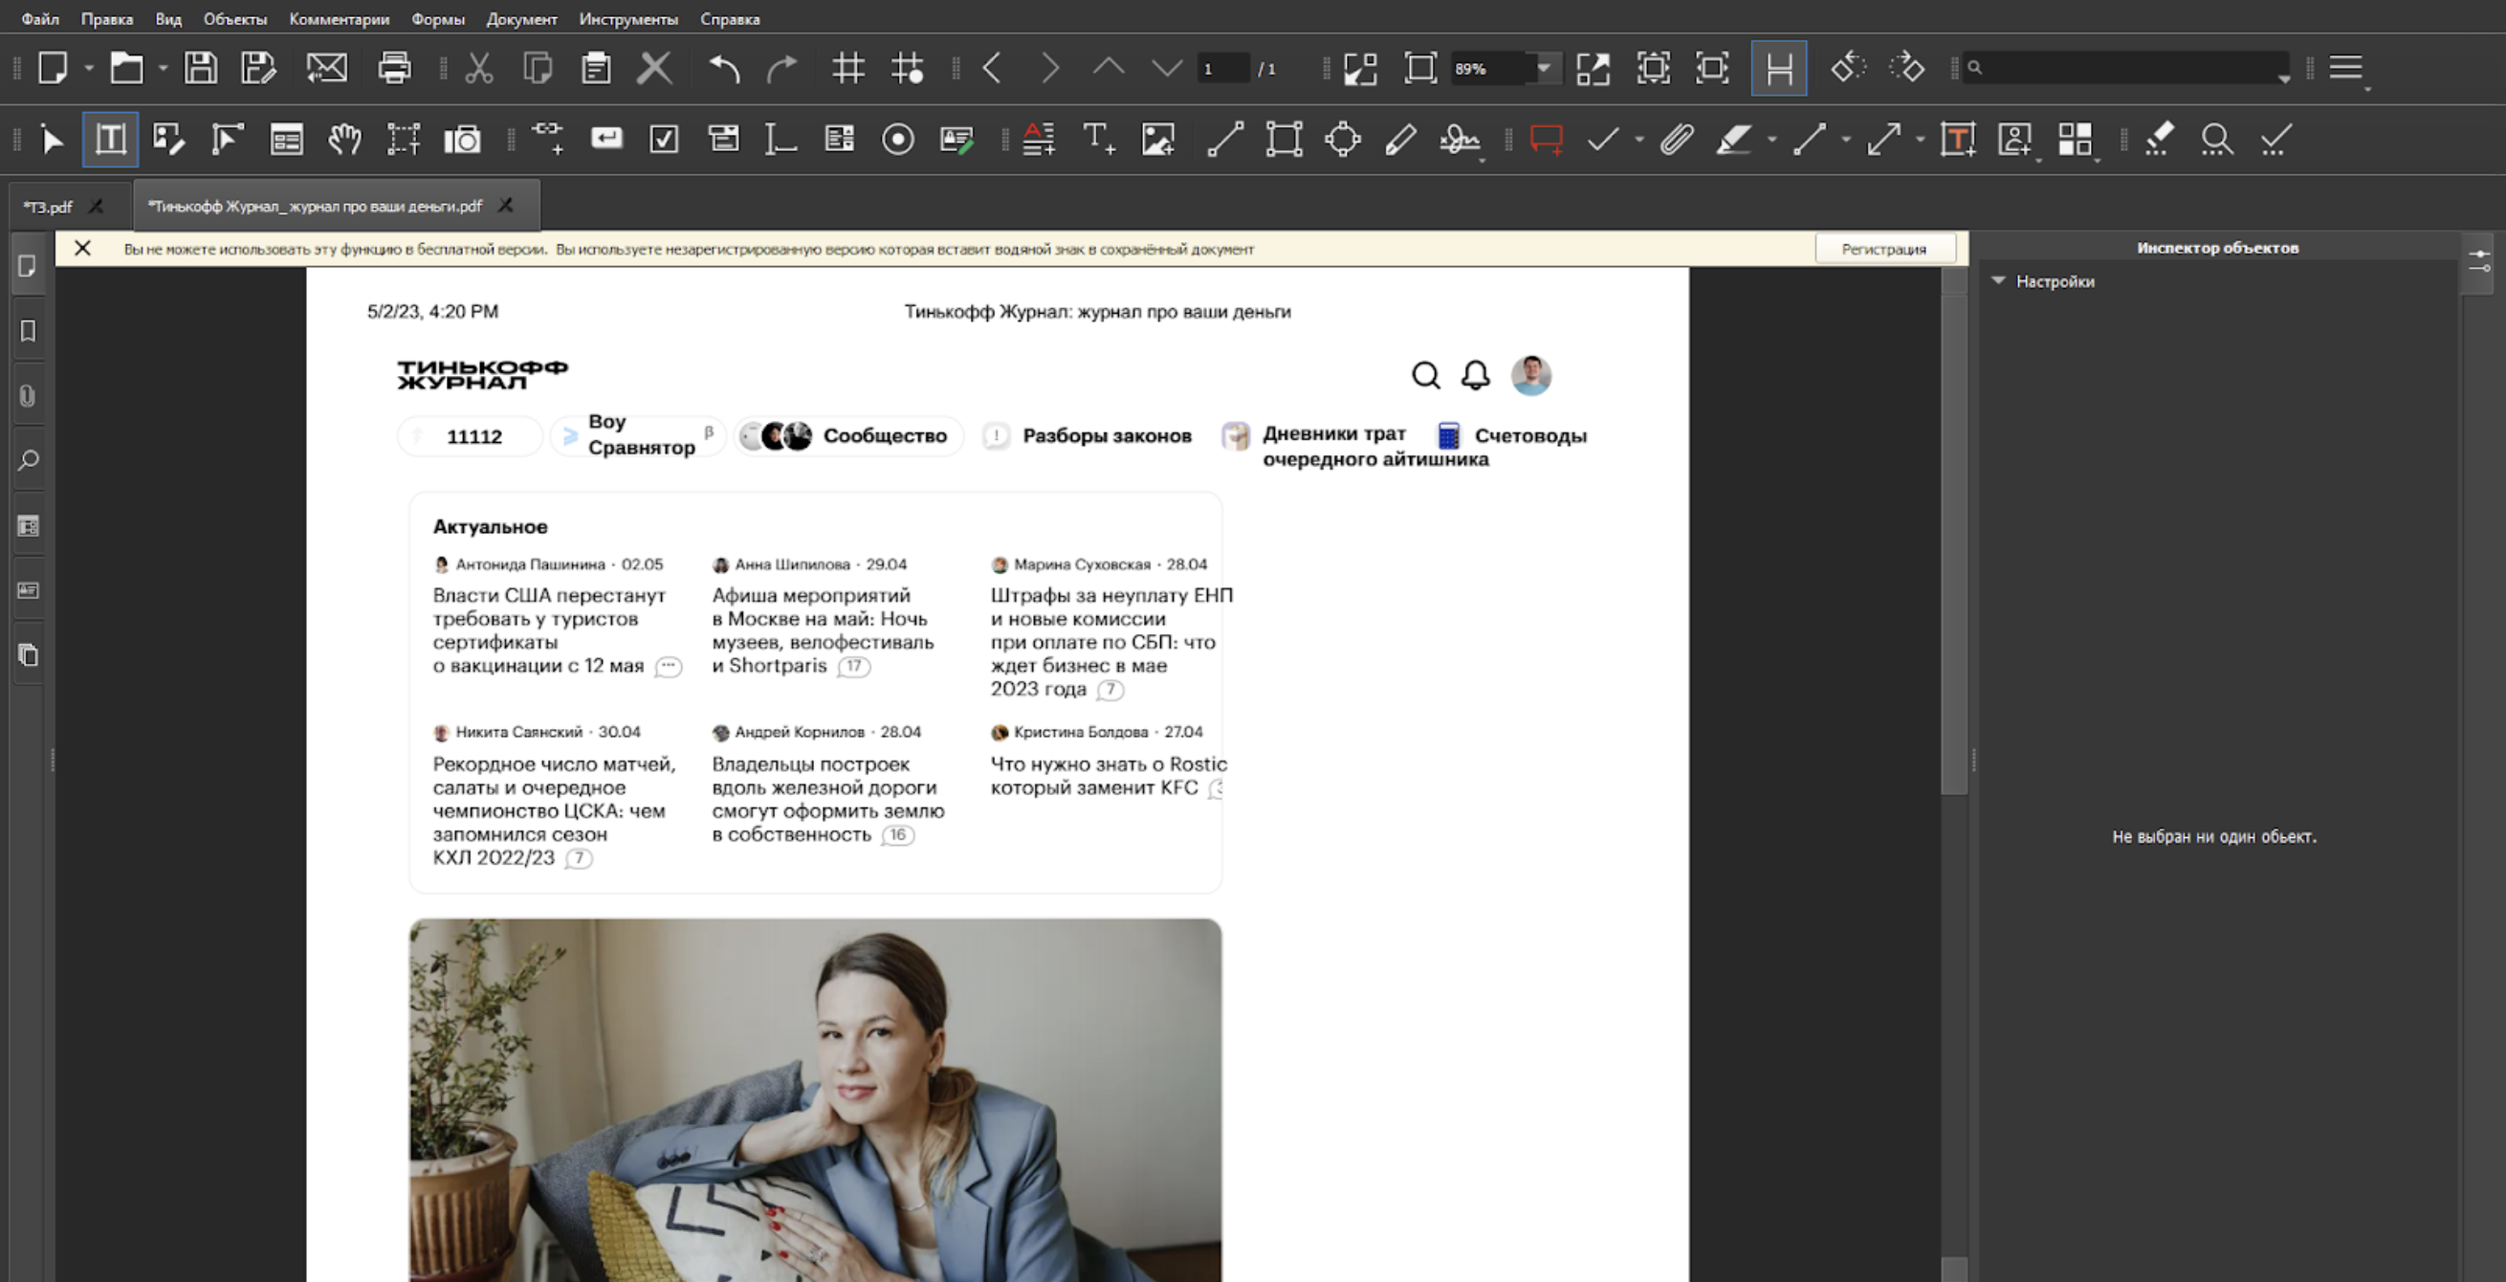Toggle the Grid display
The height and width of the screenshot is (1282, 2506).
[848, 68]
